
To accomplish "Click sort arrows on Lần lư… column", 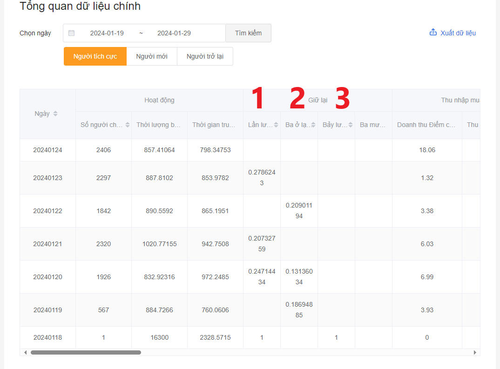I will coord(276,125).
